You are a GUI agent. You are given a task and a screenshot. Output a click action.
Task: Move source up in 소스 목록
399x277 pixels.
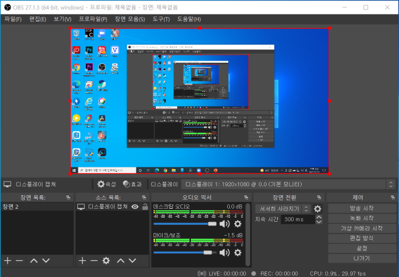pyautogui.click(x=121, y=261)
